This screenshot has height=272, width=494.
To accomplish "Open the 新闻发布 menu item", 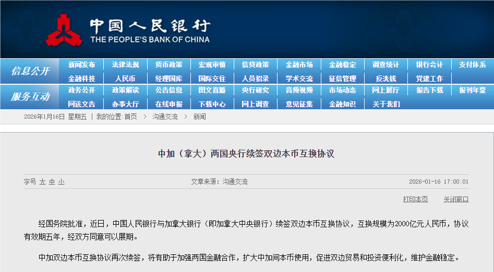I will tap(82, 65).
